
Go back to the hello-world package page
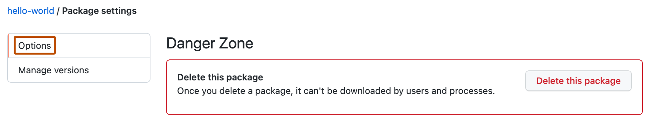pyautogui.click(x=31, y=11)
